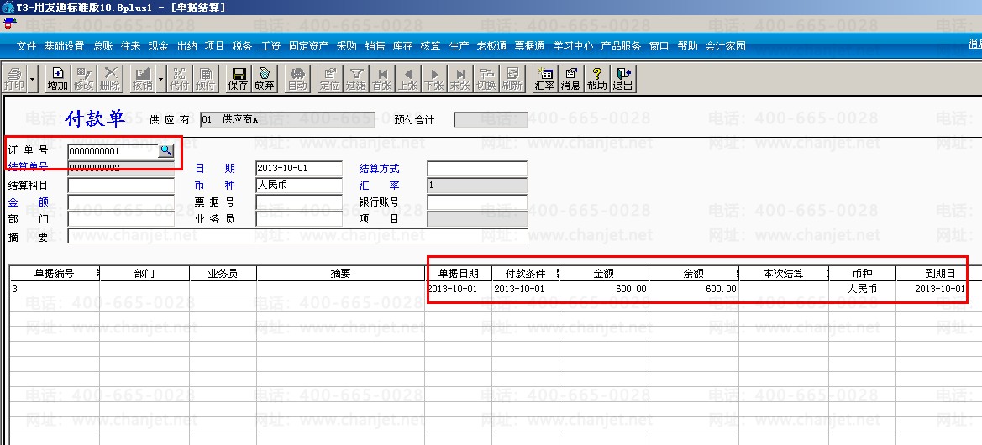Click the 过滤 filter toolbar icon
The height and width of the screenshot is (445, 982).
(x=355, y=79)
